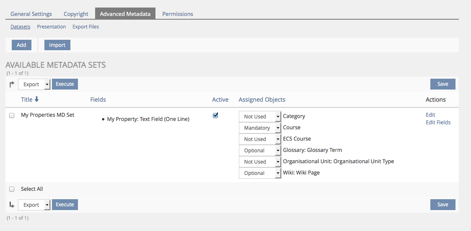Tick the My Properties MD Set checkbox
The image size is (471, 231).
coord(12,116)
